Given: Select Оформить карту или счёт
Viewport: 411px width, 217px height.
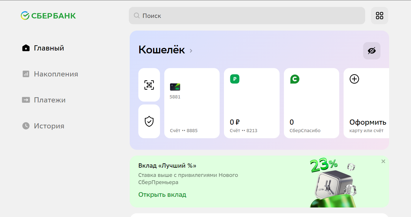Looking at the screenshot, I should coord(366,103).
